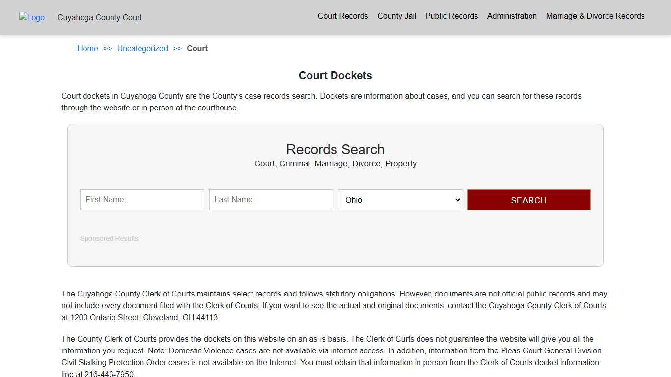Click the red SEARCH button
Screen dimensions: 671x377
tap(529, 200)
